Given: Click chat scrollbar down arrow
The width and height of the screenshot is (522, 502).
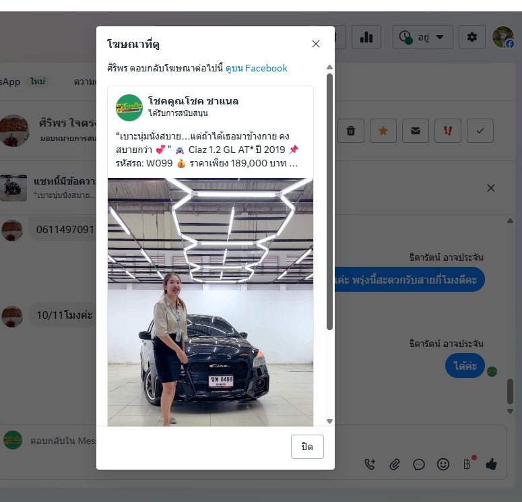Looking at the screenshot, I should tap(510, 412).
